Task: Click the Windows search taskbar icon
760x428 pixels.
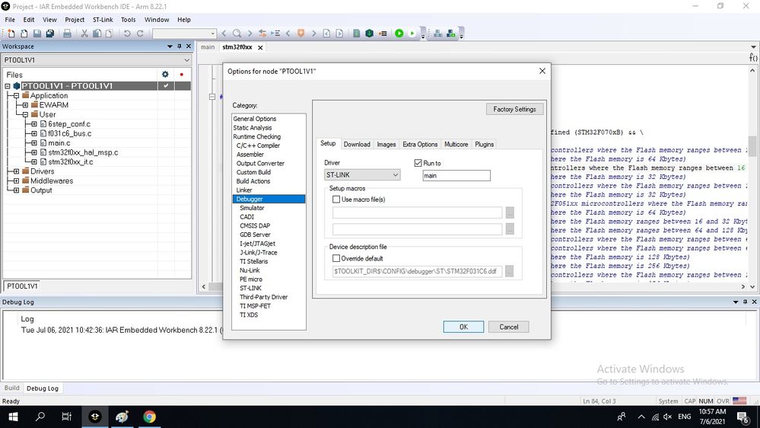Action: click(40, 417)
